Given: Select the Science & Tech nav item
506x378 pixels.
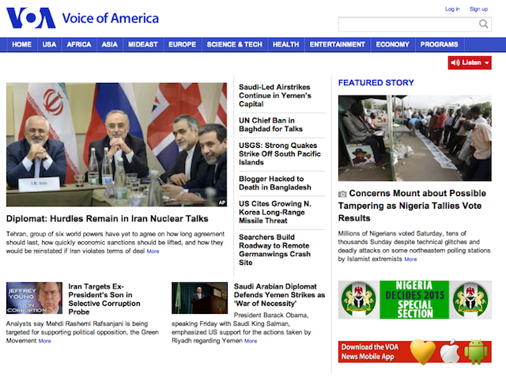Looking at the screenshot, I should pos(234,44).
